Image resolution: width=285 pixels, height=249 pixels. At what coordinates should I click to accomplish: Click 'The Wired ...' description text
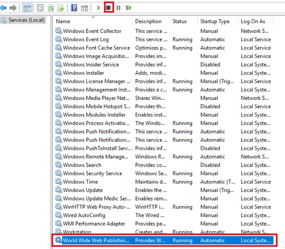click(150, 215)
